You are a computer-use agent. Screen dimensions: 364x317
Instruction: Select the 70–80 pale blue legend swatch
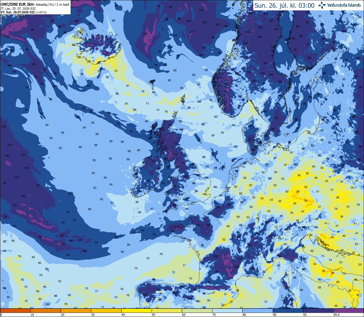pyautogui.click(x=227, y=311)
